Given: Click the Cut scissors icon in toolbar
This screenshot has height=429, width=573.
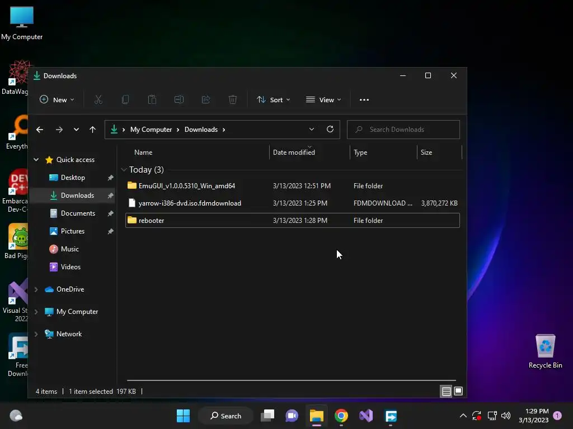Looking at the screenshot, I should coord(98,99).
